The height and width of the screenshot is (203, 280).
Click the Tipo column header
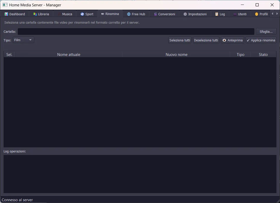pyautogui.click(x=240, y=54)
